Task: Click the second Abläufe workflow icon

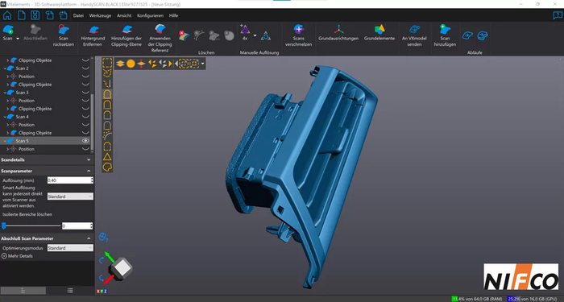Action: tap(482, 35)
